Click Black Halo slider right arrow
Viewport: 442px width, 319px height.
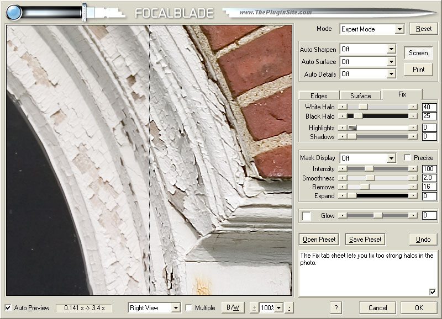coord(413,116)
